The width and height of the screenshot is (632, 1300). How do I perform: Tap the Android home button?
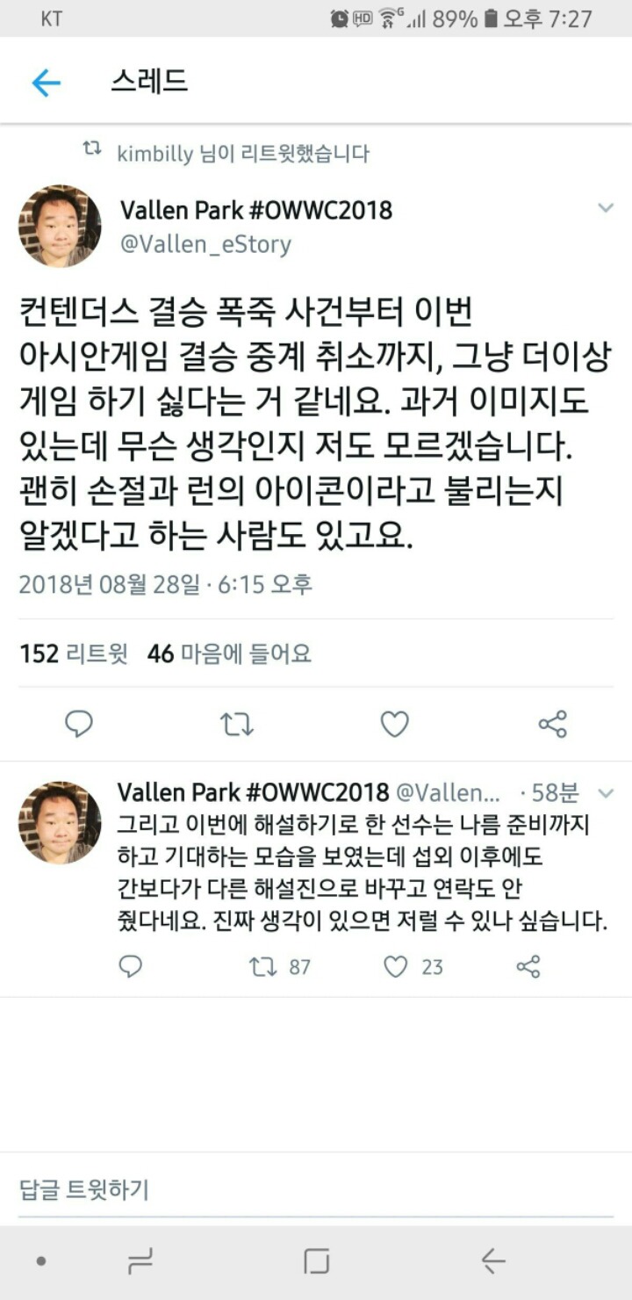[317, 1262]
